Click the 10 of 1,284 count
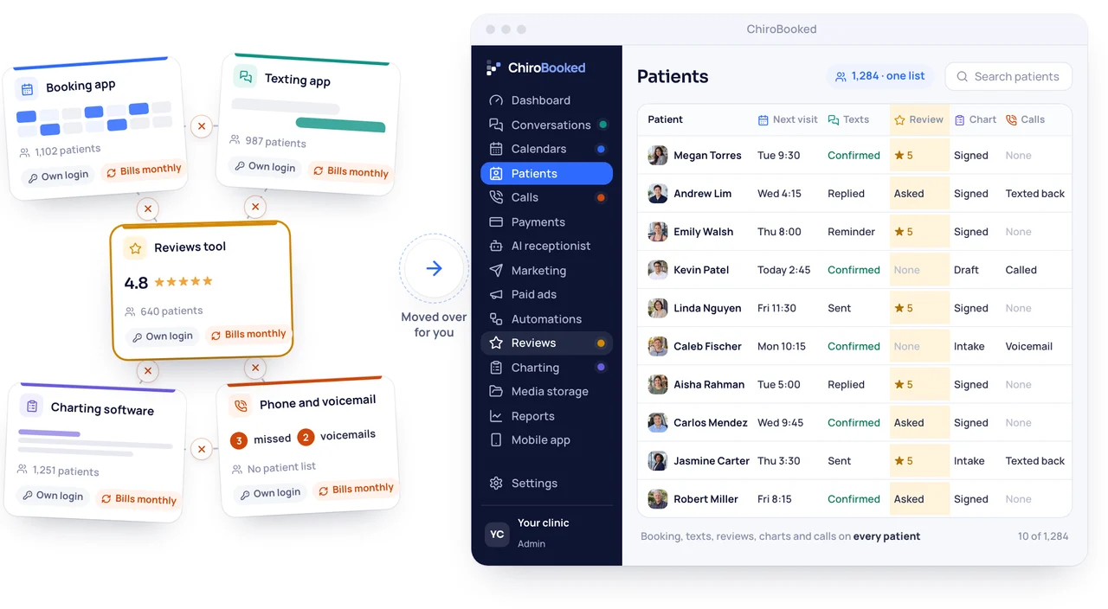The width and height of the screenshot is (1108, 609). [1043, 536]
